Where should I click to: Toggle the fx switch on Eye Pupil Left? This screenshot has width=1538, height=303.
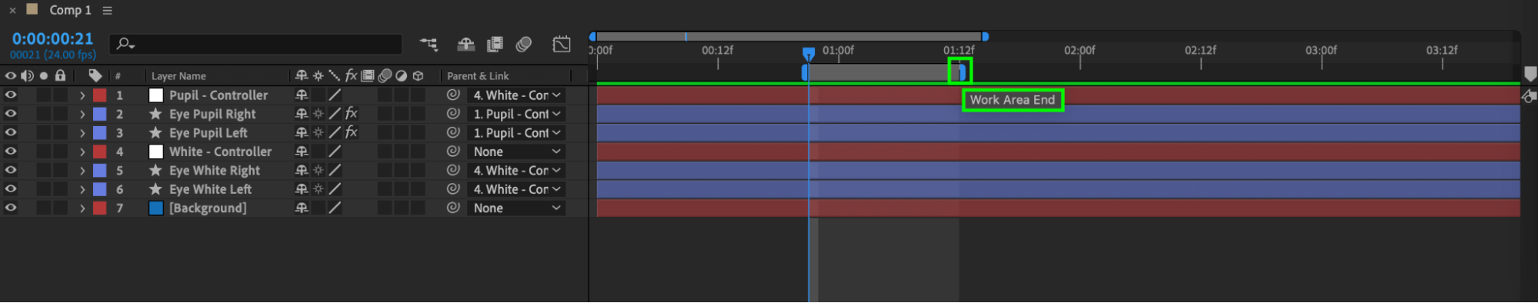tap(351, 132)
